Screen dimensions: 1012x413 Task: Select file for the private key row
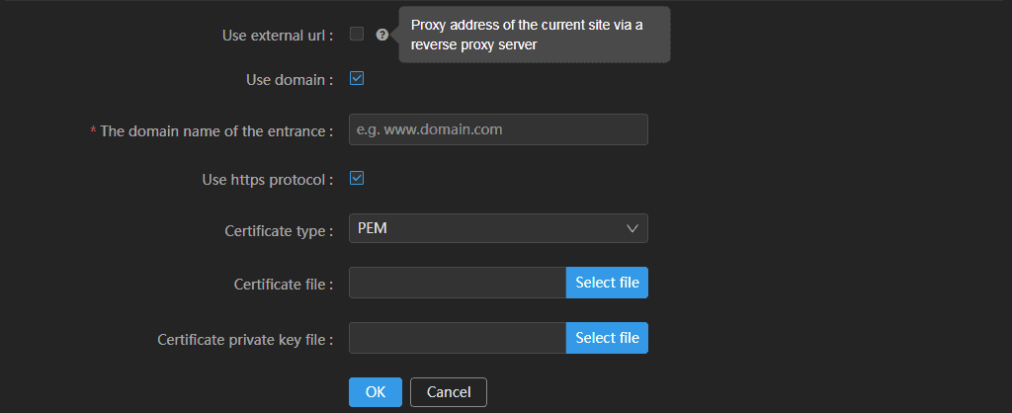(608, 338)
